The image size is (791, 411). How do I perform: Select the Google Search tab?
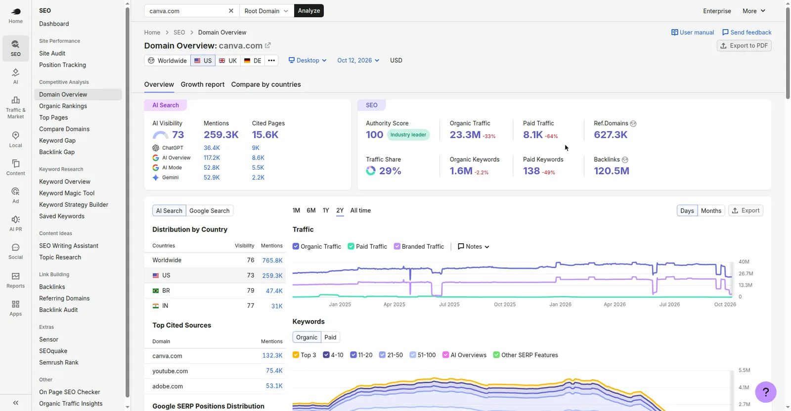click(210, 211)
